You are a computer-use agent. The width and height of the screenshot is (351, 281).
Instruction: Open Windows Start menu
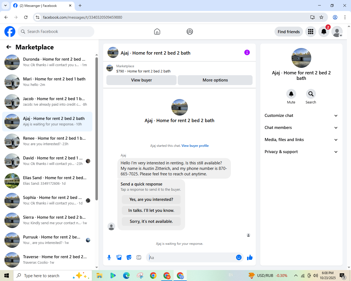click(x=7, y=276)
